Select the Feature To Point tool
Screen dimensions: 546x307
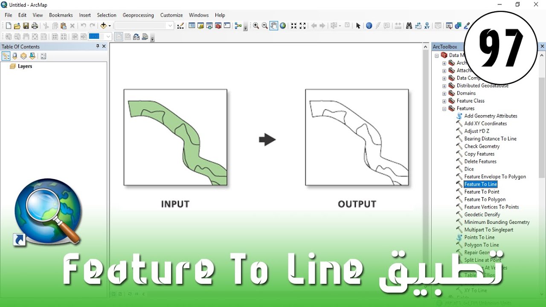(x=482, y=192)
